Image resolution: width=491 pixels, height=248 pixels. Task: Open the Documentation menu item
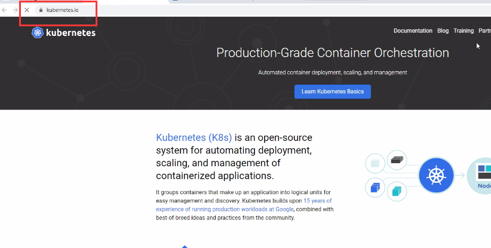click(x=413, y=31)
